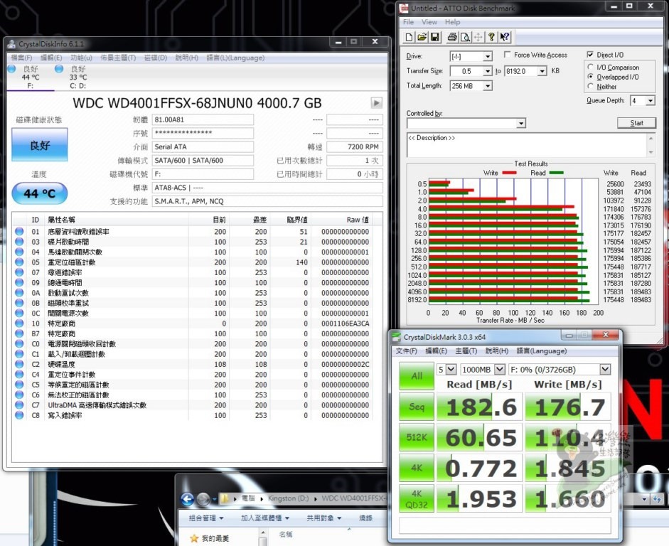Image resolution: width=669 pixels, height=546 pixels.
Task: Run the 4K QD32 test in CrystalDiskMark
Action: pos(417,498)
